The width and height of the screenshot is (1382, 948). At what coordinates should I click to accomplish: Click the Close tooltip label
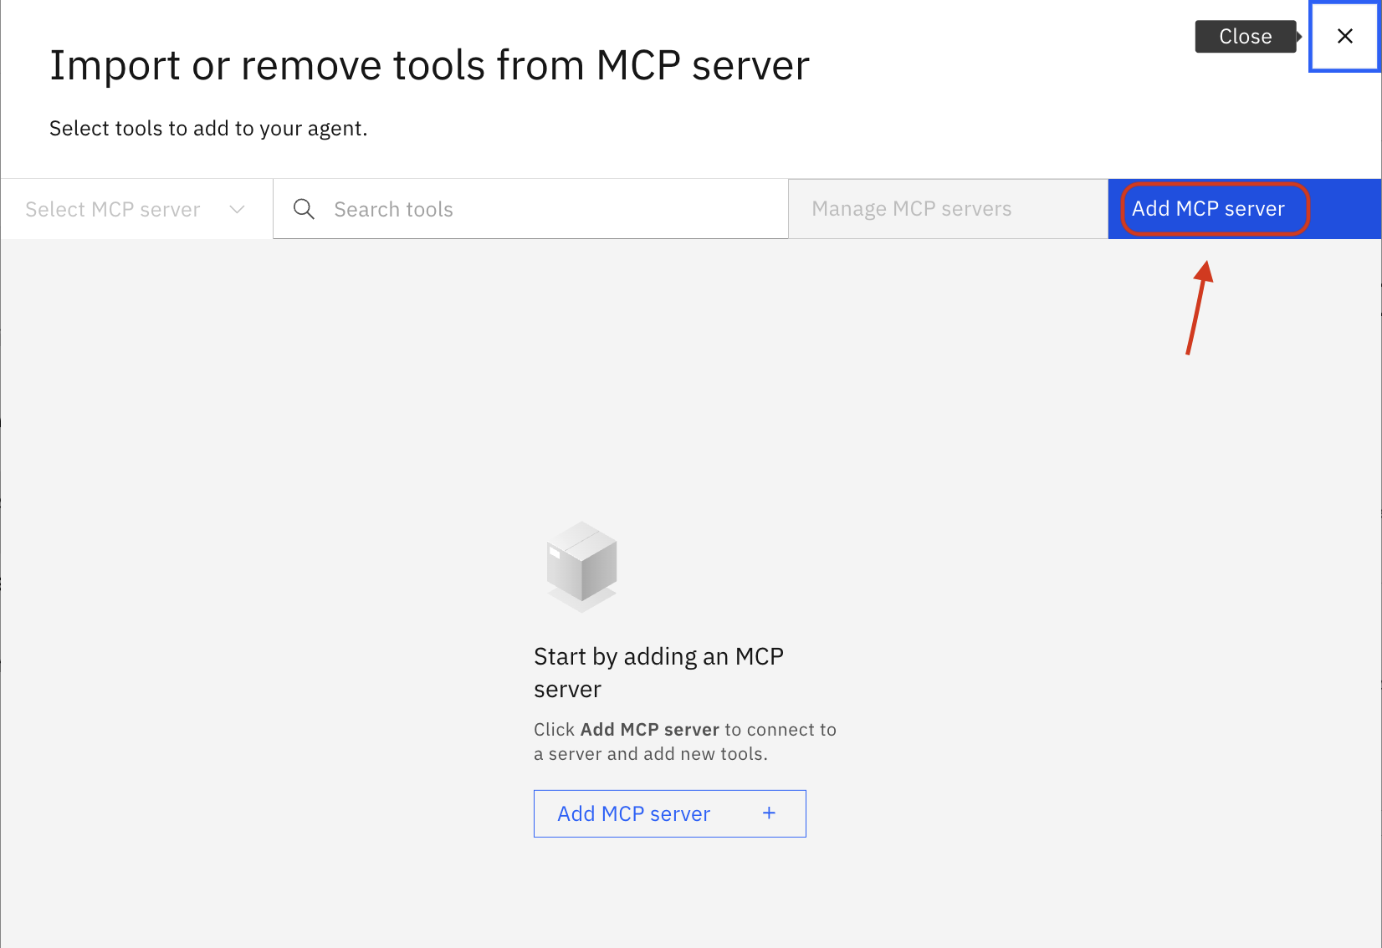pyautogui.click(x=1246, y=36)
